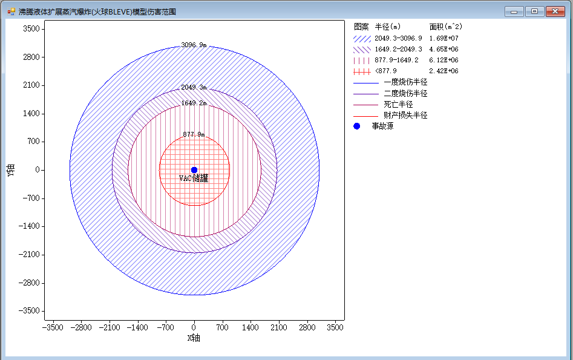This screenshot has width=573, height=360.
Task: Maximize the BLEVE model window
Action: pyautogui.click(x=535, y=11)
